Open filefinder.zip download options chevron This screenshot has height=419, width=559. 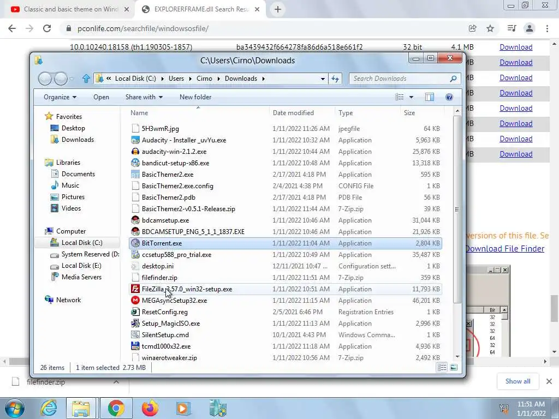pyautogui.click(x=116, y=382)
